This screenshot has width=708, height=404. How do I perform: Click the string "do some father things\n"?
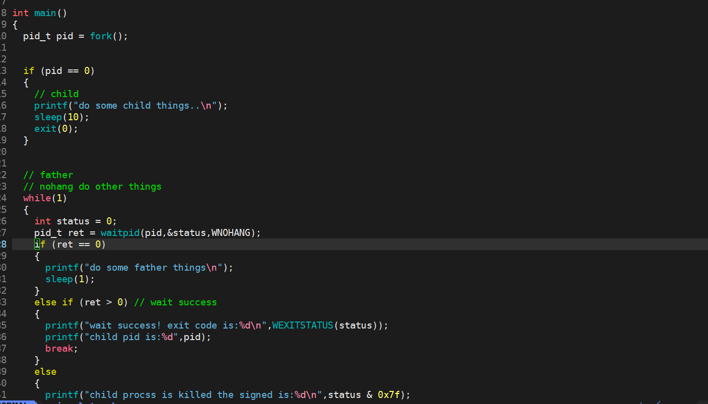click(x=153, y=268)
